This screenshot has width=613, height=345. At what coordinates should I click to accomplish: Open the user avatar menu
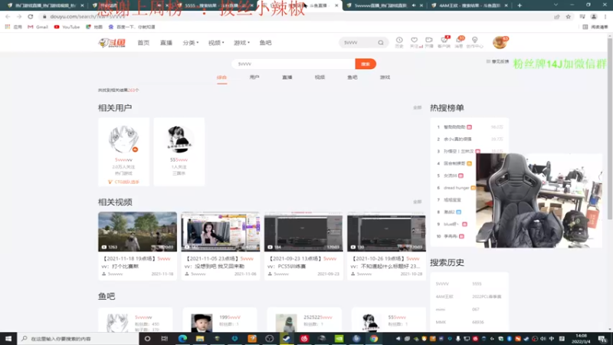(x=500, y=42)
